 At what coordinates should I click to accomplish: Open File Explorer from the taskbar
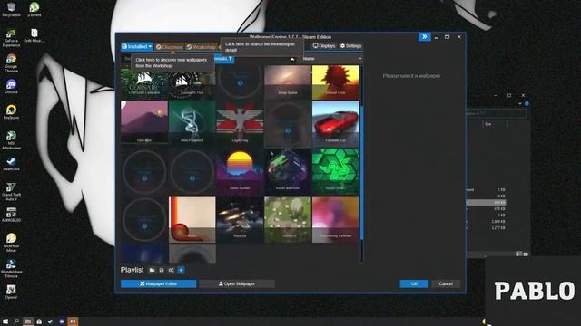(x=28, y=321)
